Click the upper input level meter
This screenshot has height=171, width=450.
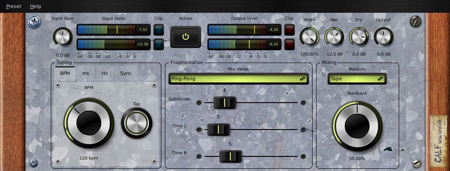click(113, 30)
